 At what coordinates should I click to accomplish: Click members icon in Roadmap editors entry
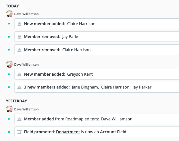[19, 119]
